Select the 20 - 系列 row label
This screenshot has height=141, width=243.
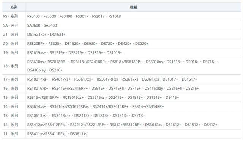[x=11, y=44]
